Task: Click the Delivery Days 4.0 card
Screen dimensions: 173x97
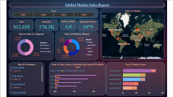Action: click(x=68, y=25)
